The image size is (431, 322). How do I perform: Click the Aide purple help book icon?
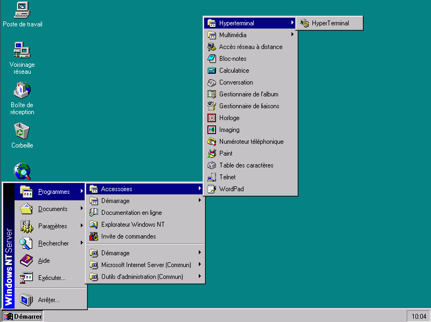[x=26, y=261]
